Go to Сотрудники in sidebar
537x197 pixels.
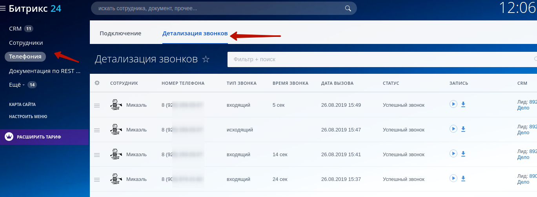pyautogui.click(x=26, y=43)
